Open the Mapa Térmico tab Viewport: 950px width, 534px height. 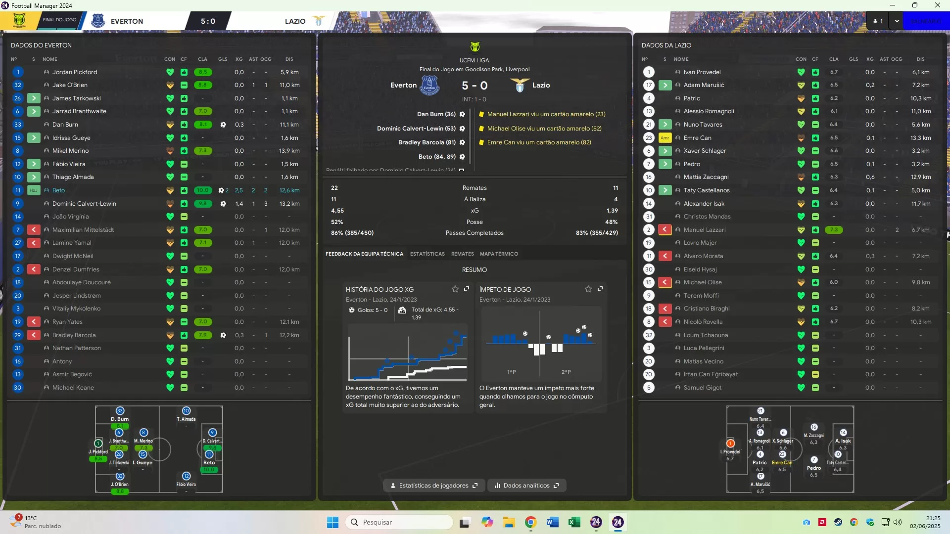coord(499,254)
